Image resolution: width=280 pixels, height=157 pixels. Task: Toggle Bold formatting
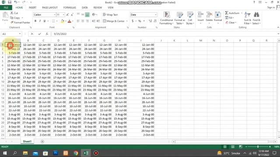coord(35,21)
